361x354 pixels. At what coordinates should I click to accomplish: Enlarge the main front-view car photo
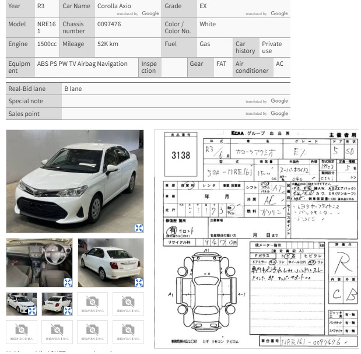click(x=139, y=228)
